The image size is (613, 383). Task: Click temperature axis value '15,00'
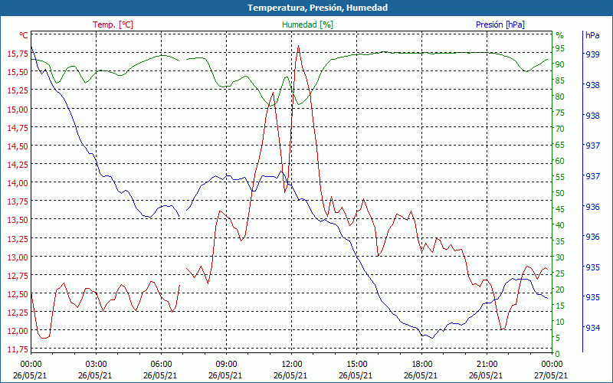point(18,109)
